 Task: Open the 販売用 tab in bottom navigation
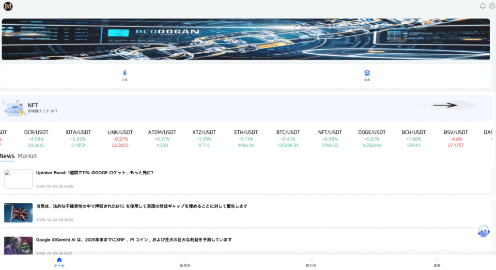pos(185,262)
